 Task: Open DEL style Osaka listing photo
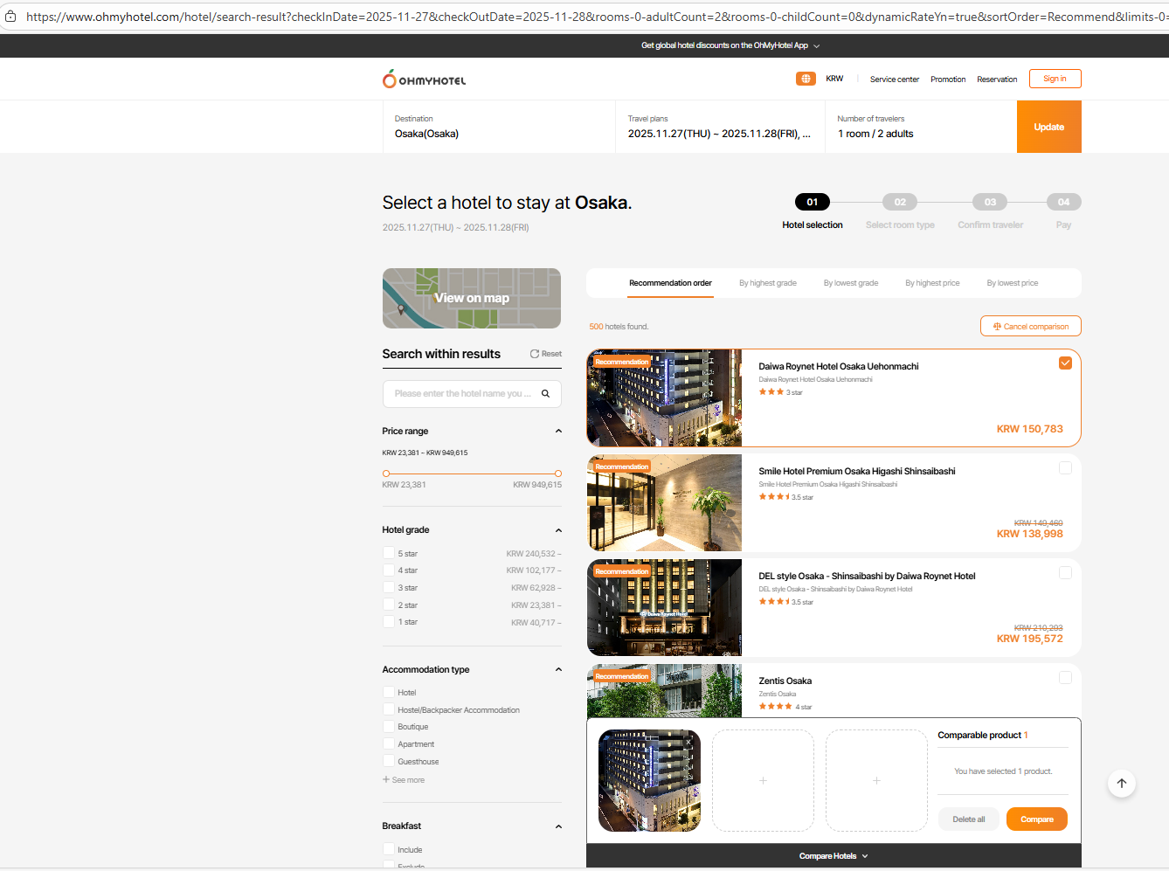(x=665, y=608)
